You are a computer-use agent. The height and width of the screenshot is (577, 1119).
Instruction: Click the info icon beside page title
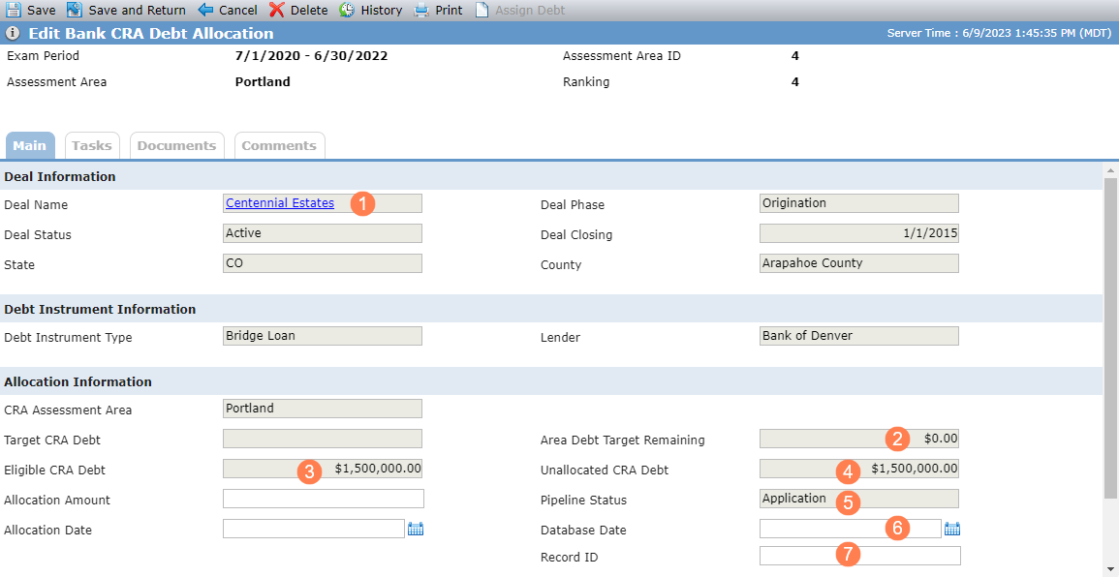[13, 34]
